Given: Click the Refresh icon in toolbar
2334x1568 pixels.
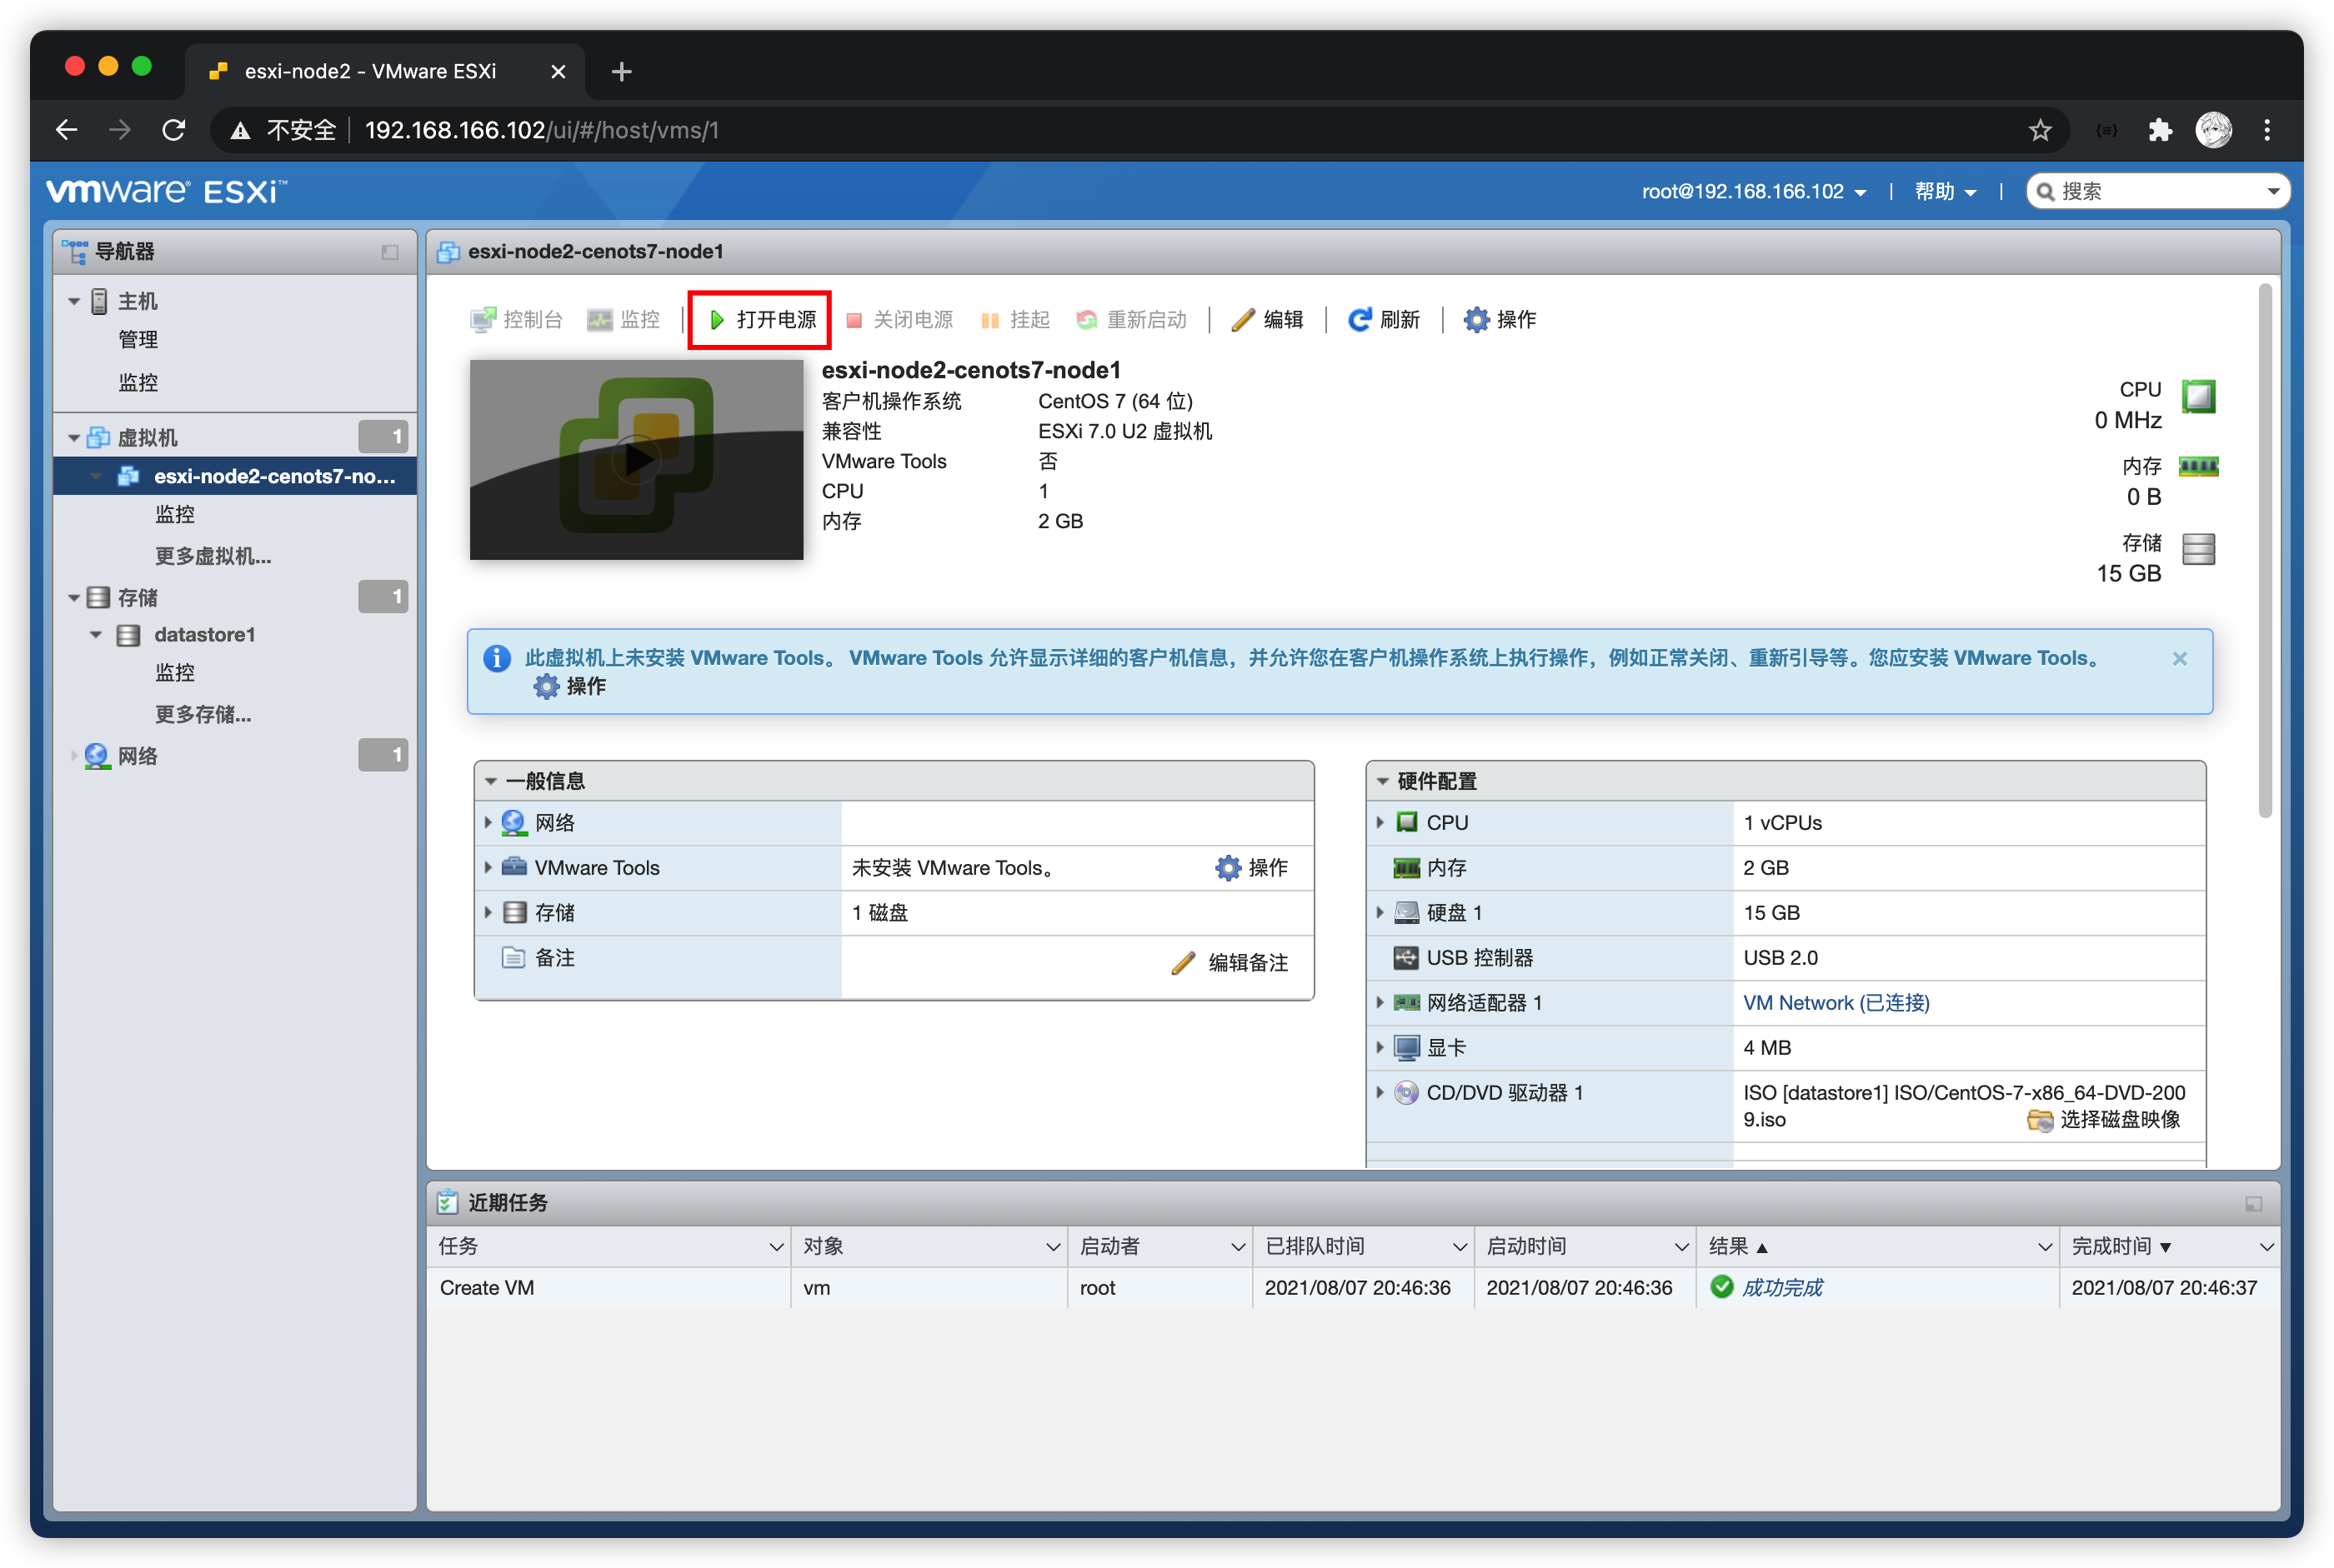Looking at the screenshot, I should click(1359, 320).
